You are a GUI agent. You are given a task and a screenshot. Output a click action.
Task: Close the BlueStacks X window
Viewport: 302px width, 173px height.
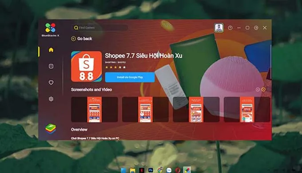(265, 28)
